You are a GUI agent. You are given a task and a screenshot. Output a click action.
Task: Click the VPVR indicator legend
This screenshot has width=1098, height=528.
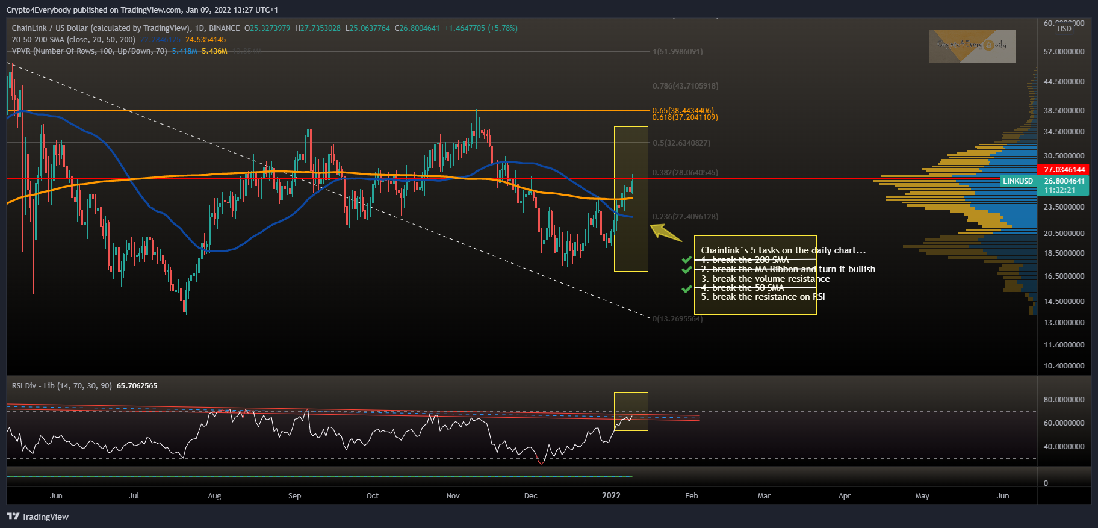click(89, 51)
